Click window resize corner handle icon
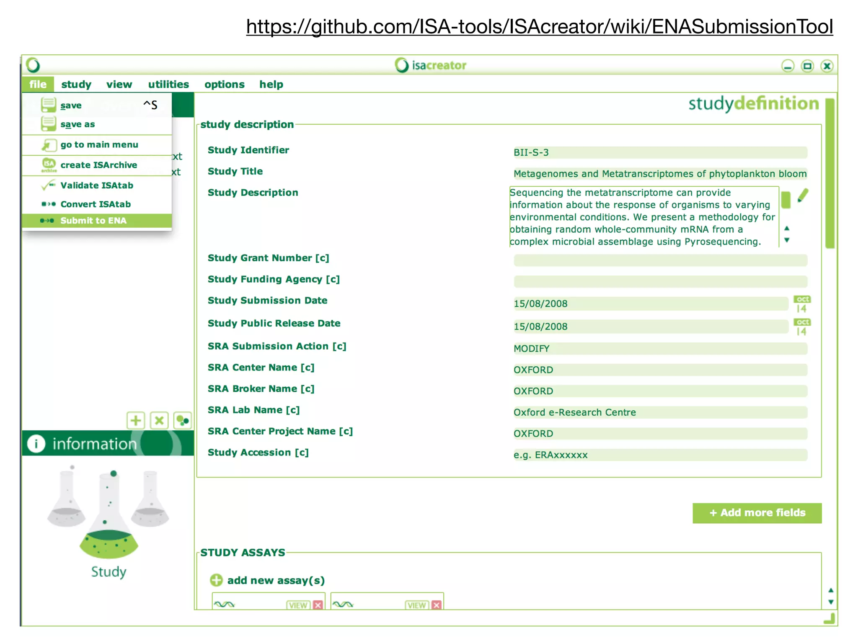This screenshot has width=858, height=643. [829, 618]
